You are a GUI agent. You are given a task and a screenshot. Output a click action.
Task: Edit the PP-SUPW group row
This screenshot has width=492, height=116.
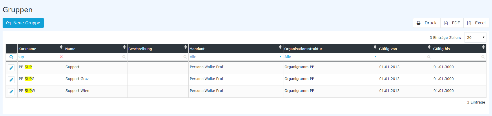tap(11, 92)
